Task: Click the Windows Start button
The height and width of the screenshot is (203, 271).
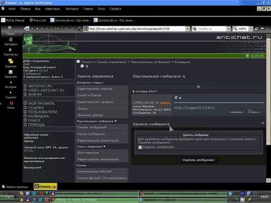Action: click(8, 197)
